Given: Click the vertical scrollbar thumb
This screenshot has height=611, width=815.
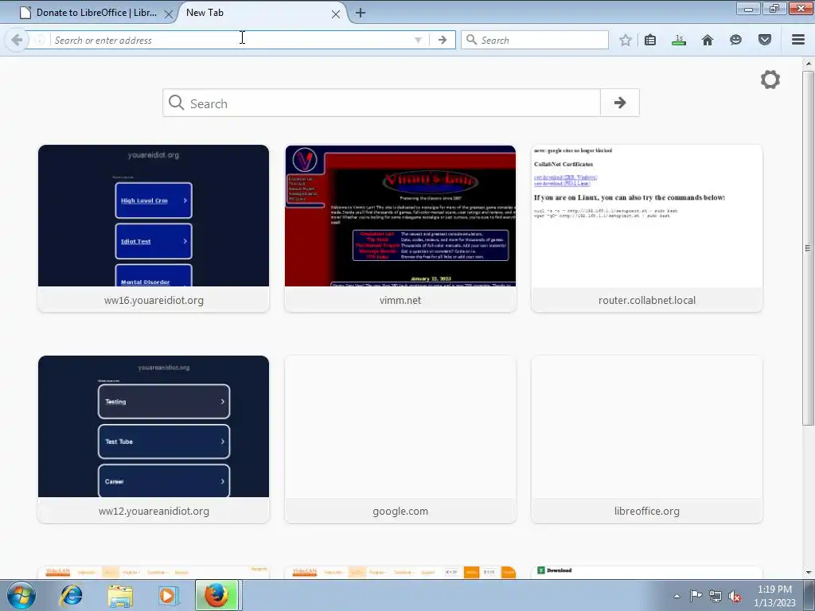Looking at the screenshot, I should coord(808,248).
